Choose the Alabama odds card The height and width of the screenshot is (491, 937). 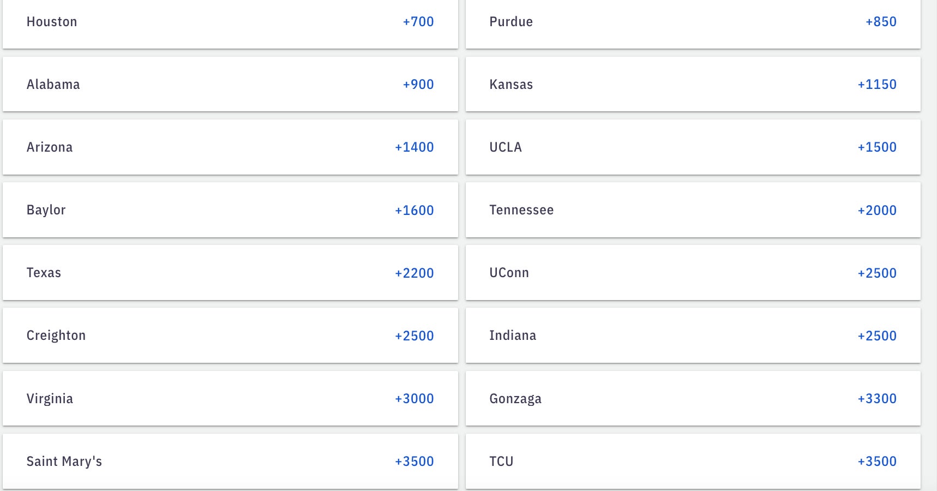coord(230,85)
